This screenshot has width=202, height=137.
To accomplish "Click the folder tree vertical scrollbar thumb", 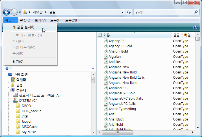I will (x=93, y=80).
